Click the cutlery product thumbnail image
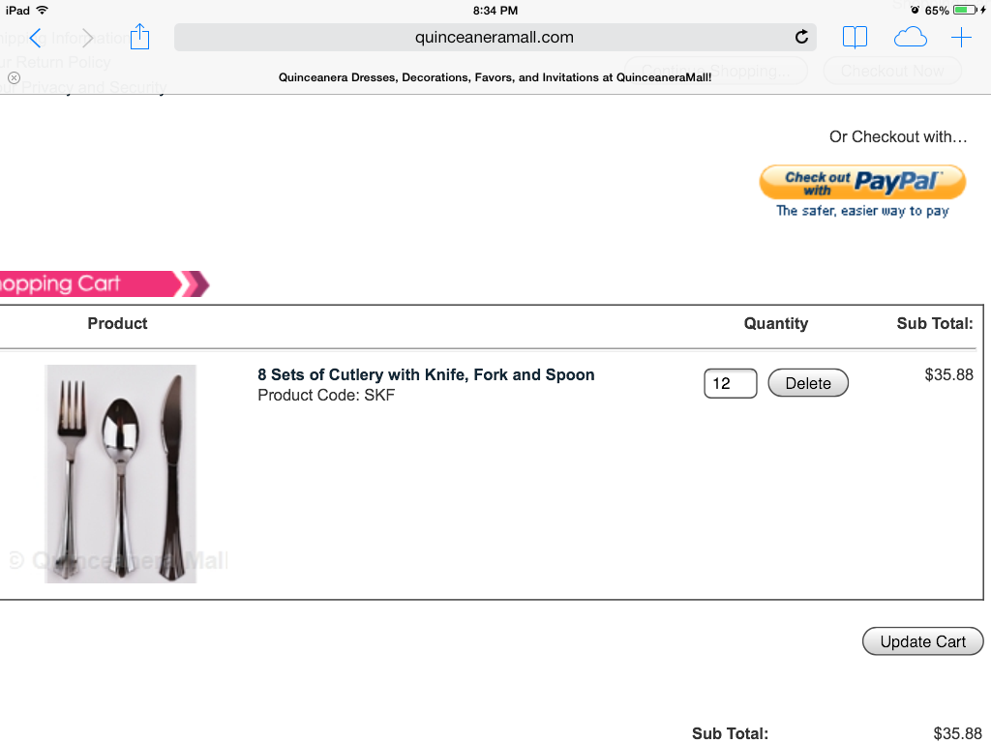The height and width of the screenshot is (743, 991). point(121,474)
